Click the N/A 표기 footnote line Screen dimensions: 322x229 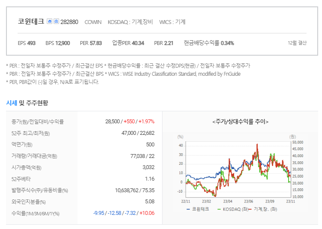(53, 82)
